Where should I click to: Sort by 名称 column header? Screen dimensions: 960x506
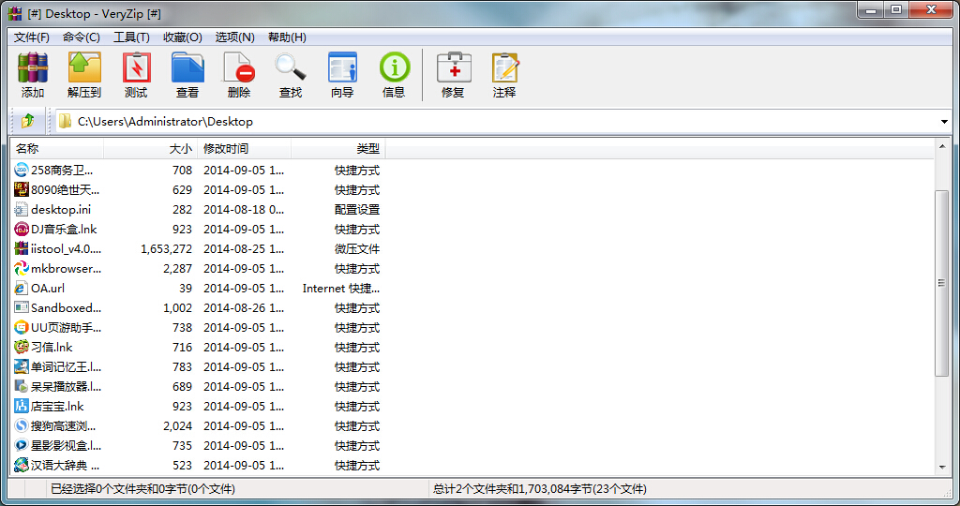tap(57, 149)
